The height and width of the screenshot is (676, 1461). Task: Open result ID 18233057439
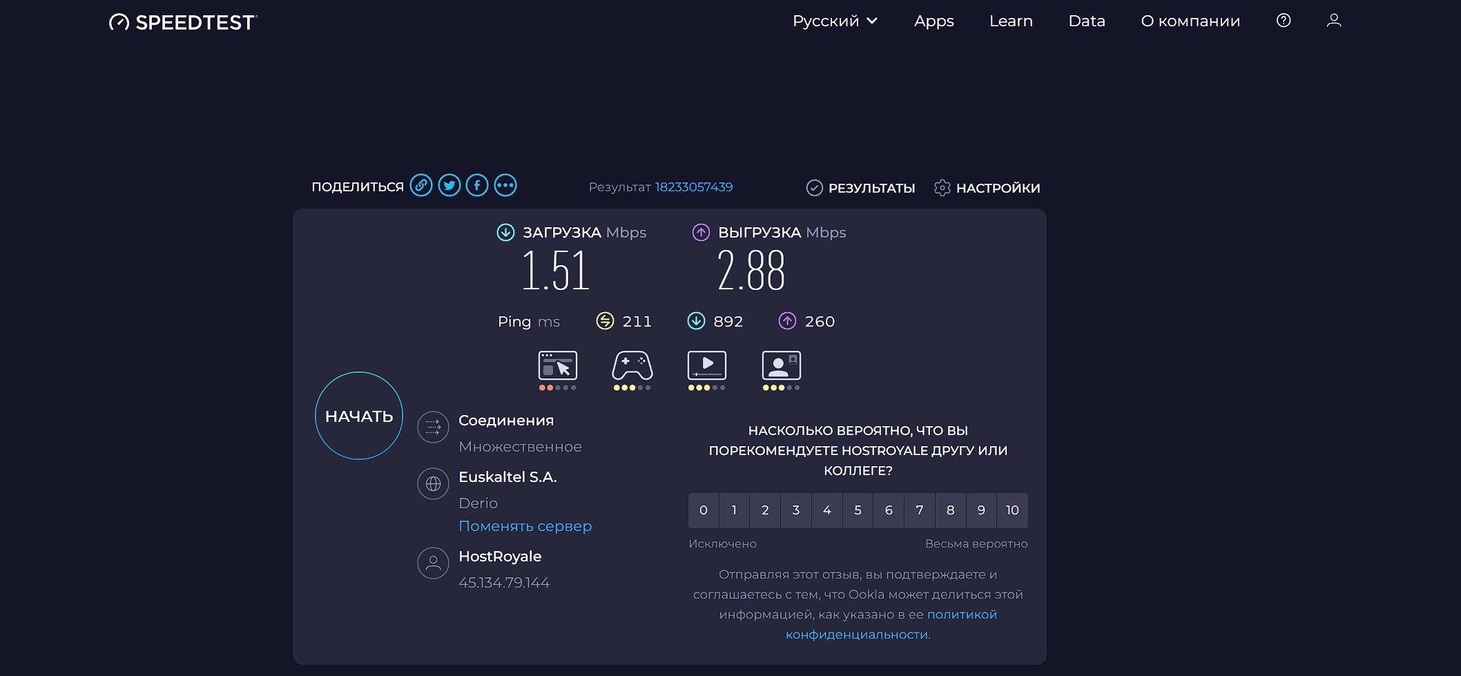click(x=693, y=186)
